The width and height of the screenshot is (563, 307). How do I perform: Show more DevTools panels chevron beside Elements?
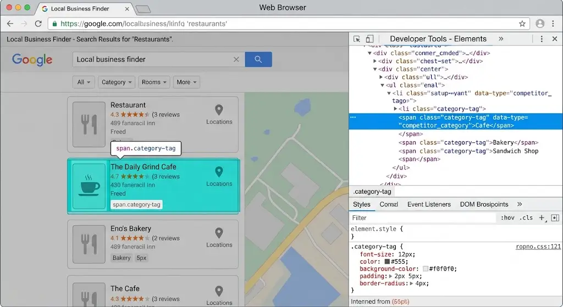point(501,39)
